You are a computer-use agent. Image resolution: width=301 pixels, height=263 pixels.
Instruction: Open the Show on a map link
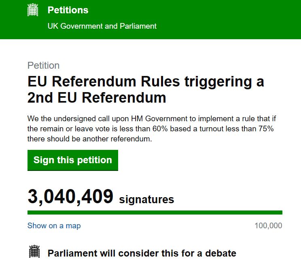[x=54, y=225]
